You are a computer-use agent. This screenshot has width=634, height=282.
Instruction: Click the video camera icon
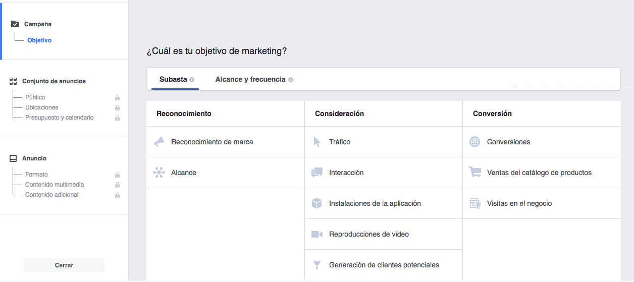coord(317,234)
